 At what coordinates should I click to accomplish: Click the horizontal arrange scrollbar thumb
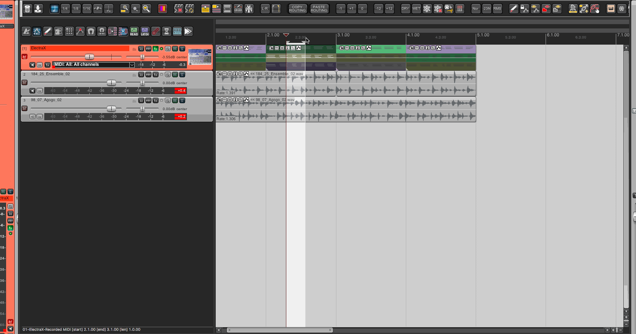[280, 330]
